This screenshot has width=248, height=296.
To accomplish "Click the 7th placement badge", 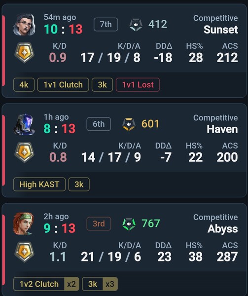I will point(106,24).
